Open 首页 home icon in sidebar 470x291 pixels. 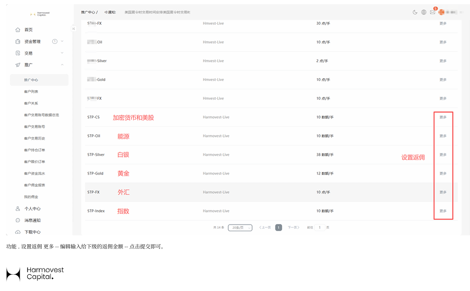(18, 29)
